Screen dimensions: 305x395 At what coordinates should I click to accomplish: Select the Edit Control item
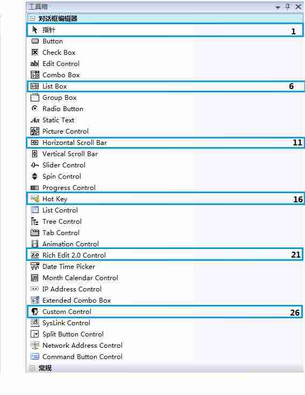[165, 64]
